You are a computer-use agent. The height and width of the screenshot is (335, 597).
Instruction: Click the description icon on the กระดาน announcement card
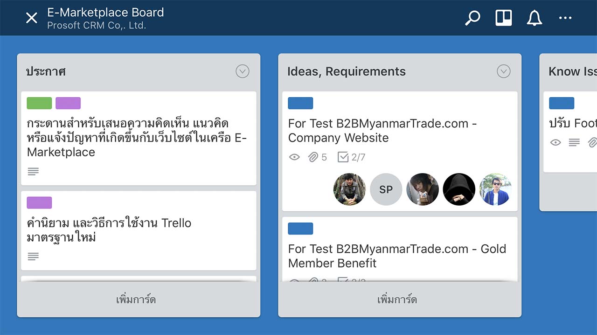(x=33, y=171)
